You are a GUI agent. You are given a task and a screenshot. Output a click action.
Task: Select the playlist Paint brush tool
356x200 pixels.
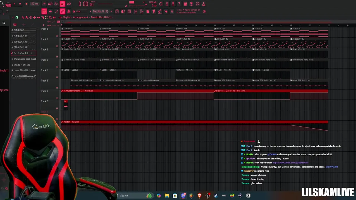(x=27, y=17)
